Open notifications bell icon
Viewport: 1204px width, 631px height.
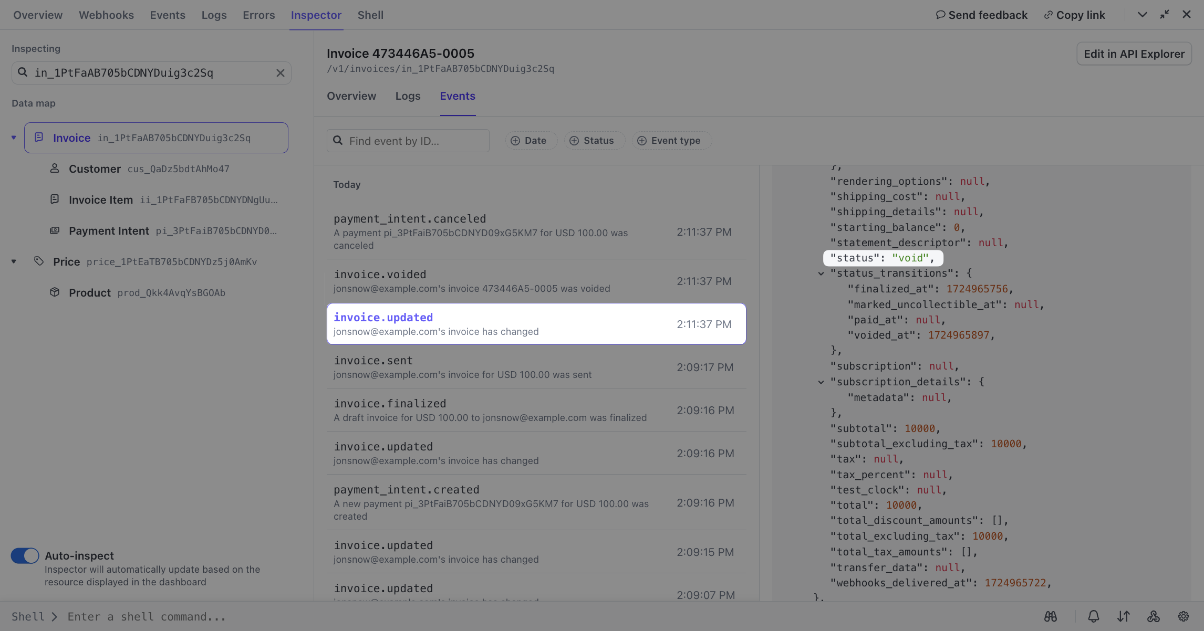1093,617
